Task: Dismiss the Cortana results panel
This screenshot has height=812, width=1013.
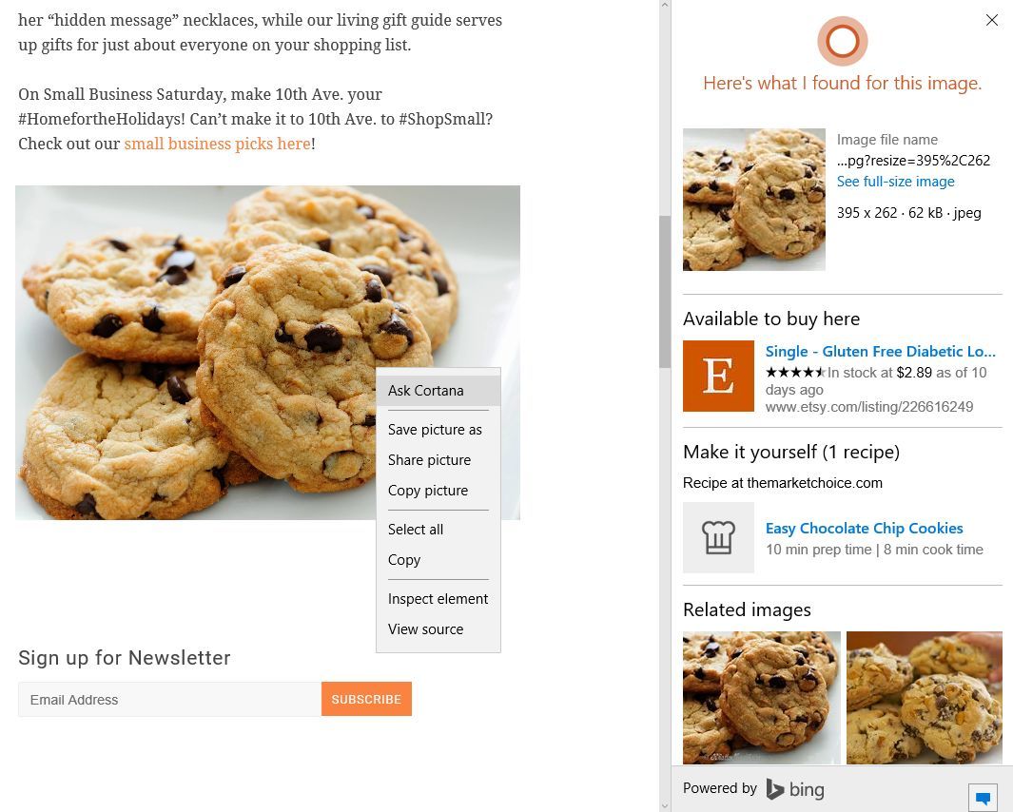Action: click(x=991, y=20)
